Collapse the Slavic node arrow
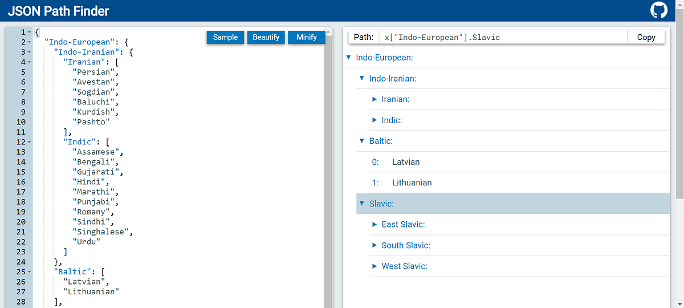 tap(361, 204)
